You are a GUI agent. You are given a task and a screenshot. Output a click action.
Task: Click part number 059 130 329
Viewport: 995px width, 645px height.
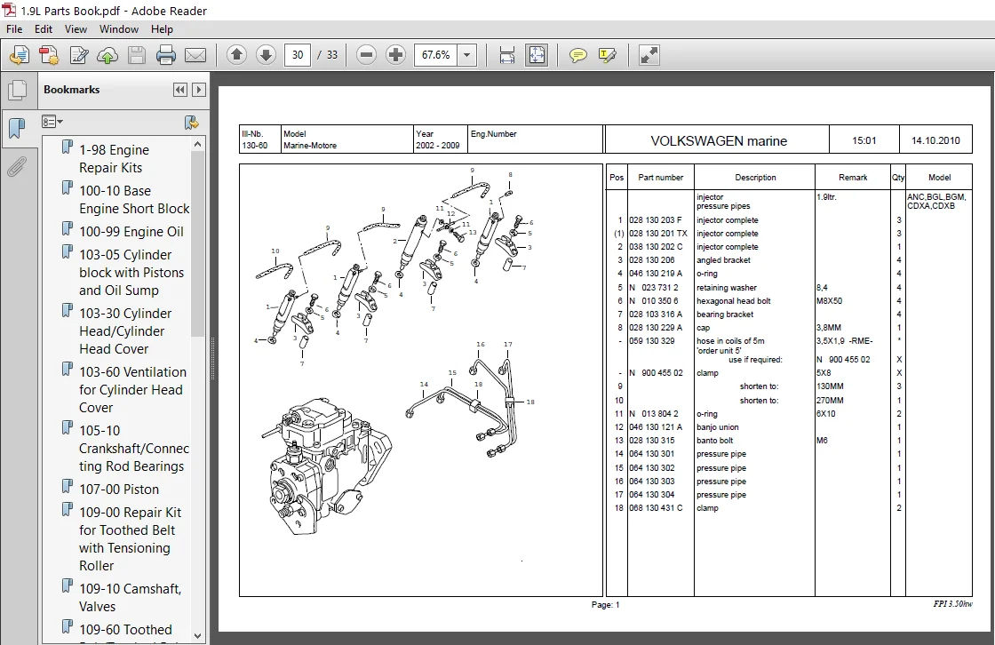click(652, 341)
